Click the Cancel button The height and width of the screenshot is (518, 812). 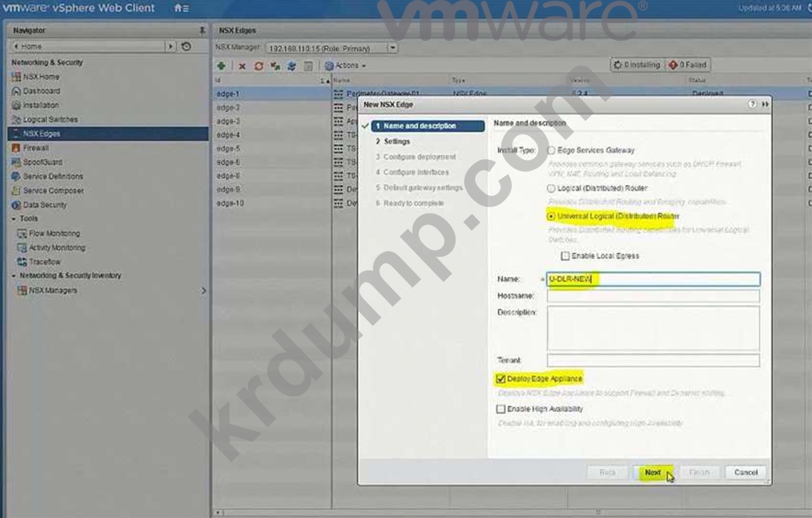pos(746,472)
